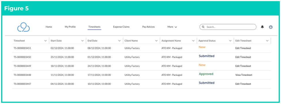Click the Client Name column header label
Image resolution: width=281 pixels, height=104 pixels.
131,41
